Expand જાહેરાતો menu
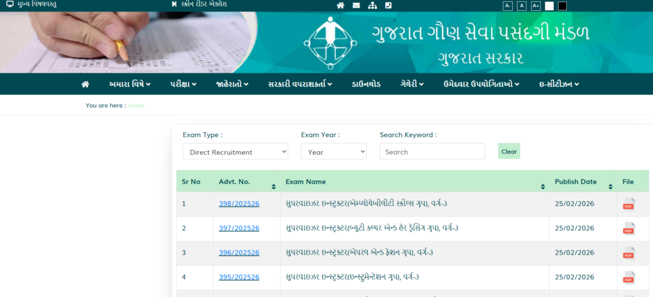This screenshot has height=297, width=653. (x=232, y=84)
